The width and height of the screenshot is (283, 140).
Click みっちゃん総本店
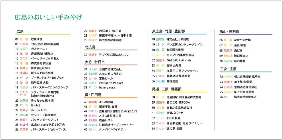[x=42, y=100]
